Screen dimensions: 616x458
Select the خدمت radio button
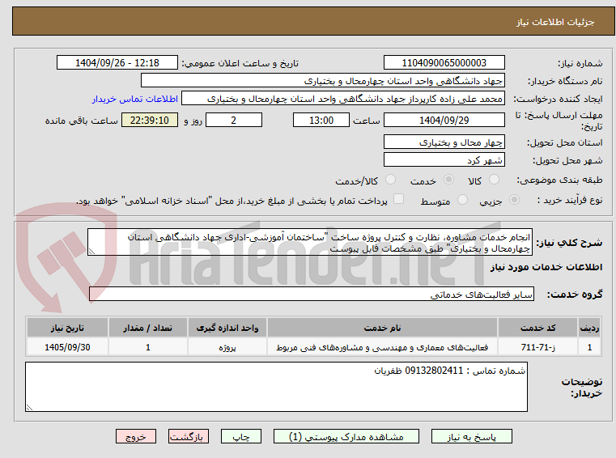448,180
